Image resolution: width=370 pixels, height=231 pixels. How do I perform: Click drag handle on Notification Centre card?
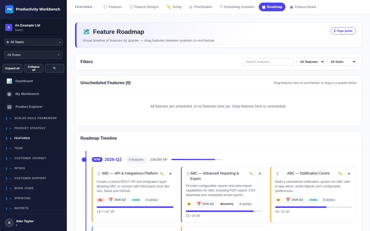click(x=277, y=174)
